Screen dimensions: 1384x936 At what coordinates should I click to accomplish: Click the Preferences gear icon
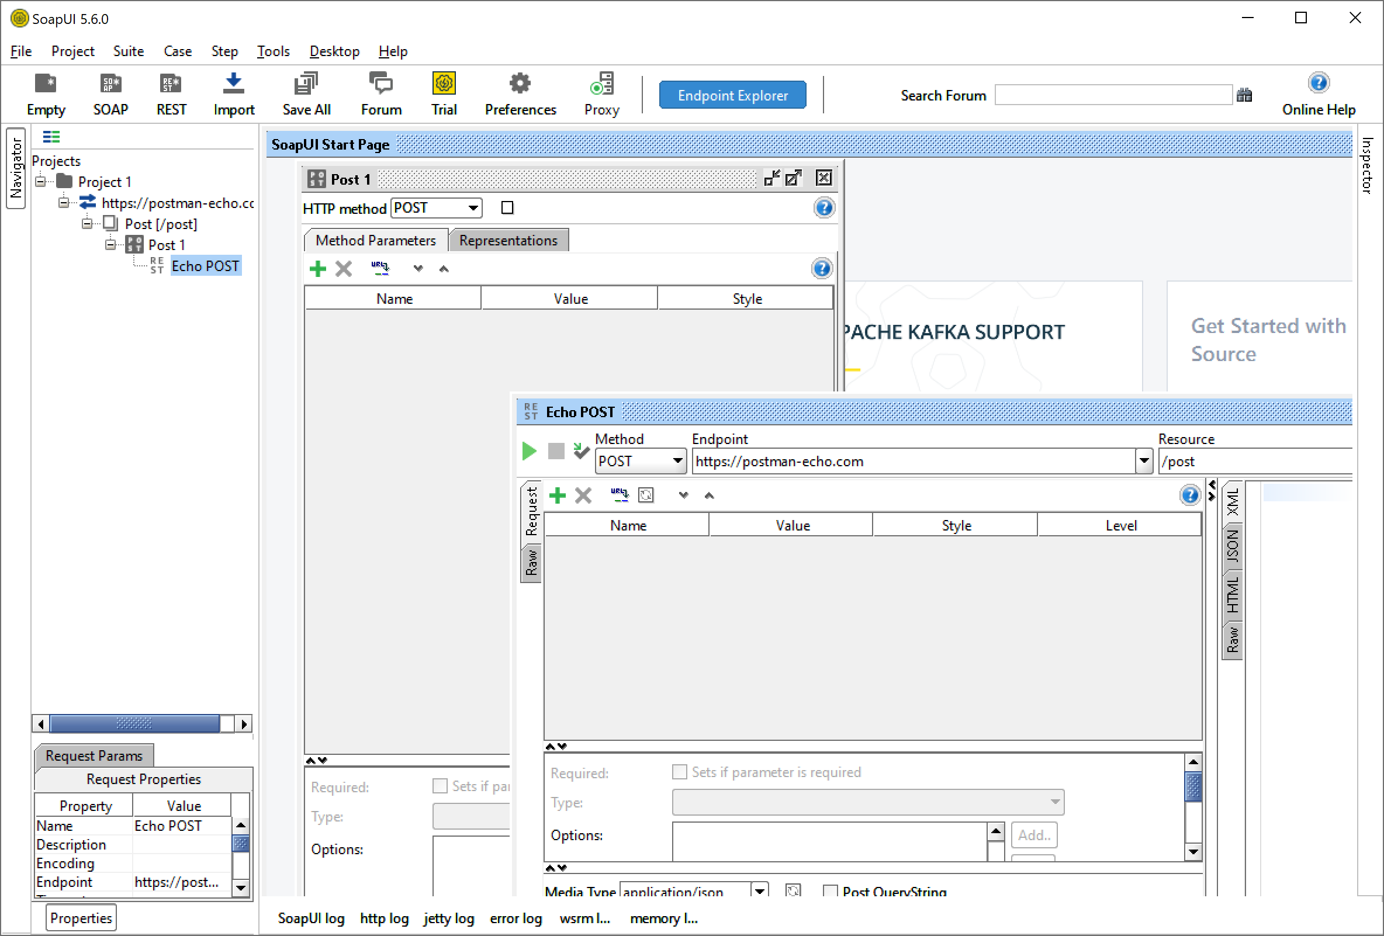(x=520, y=84)
